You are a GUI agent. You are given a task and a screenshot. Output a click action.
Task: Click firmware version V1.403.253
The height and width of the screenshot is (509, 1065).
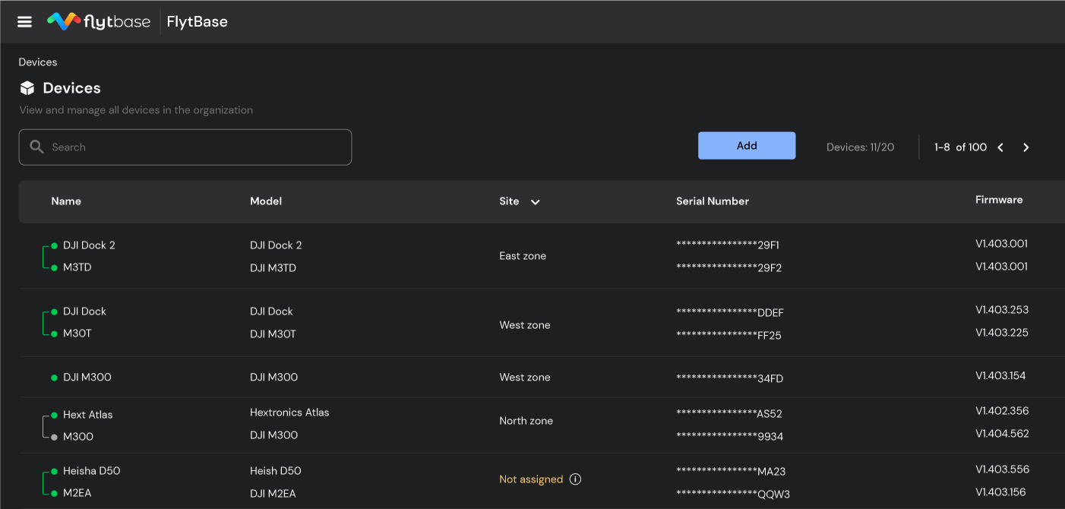(1002, 310)
